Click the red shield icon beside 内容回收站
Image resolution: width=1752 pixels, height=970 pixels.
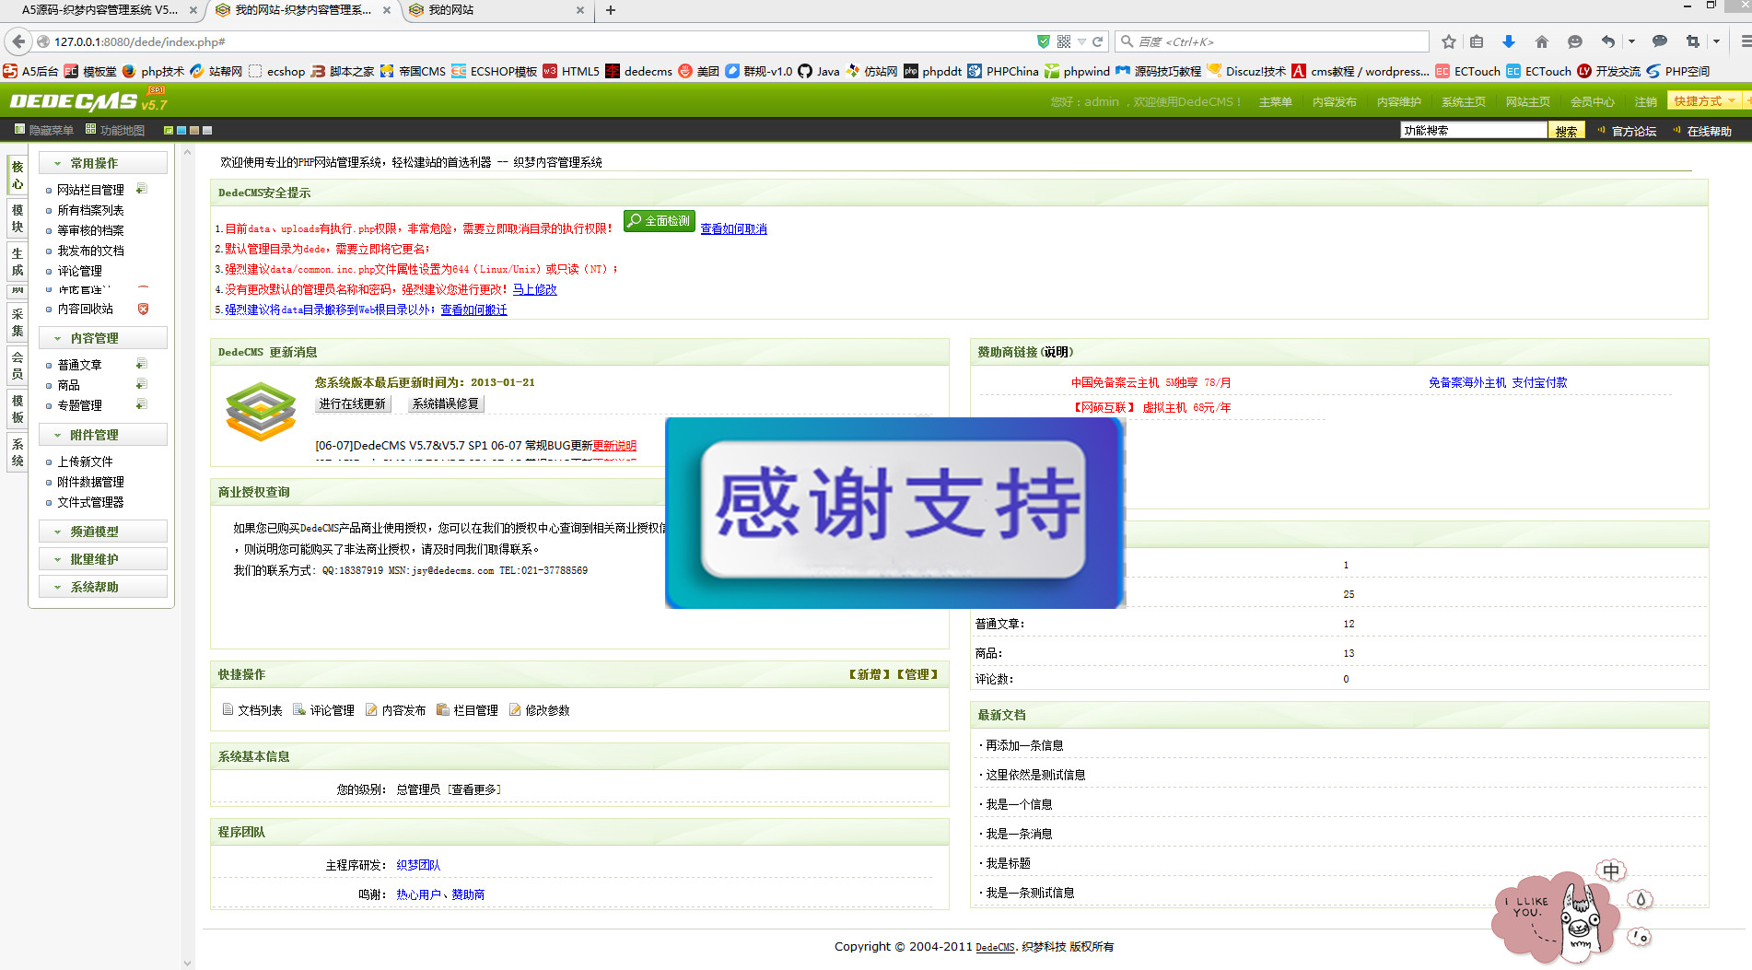[x=143, y=309]
